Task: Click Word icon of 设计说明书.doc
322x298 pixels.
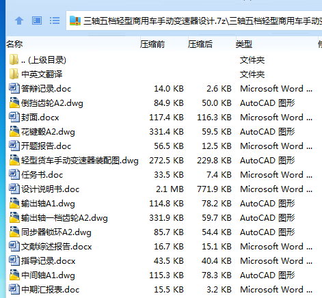Action: click(x=14, y=189)
